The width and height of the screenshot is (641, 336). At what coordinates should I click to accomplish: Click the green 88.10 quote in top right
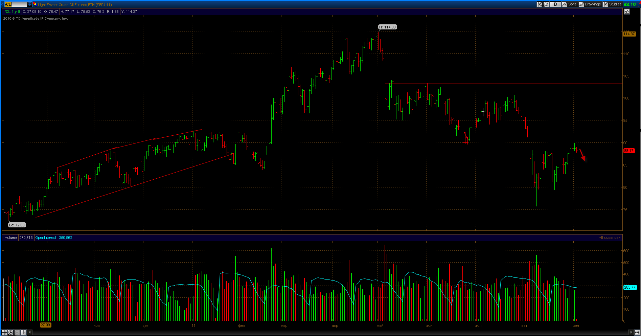coord(629,4)
